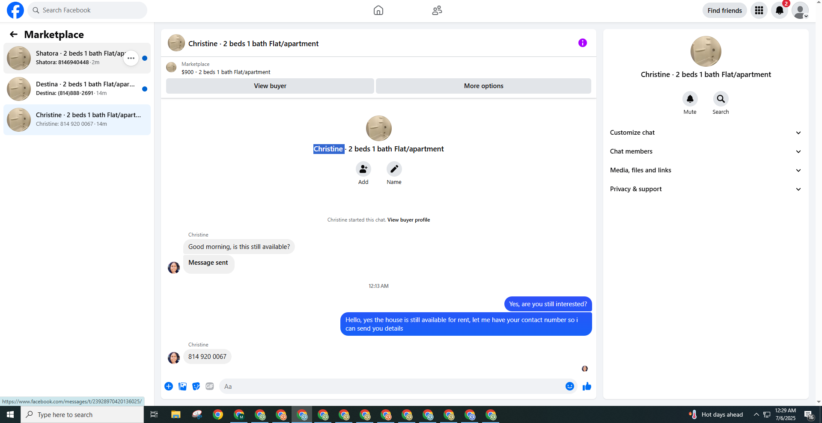This screenshot has height=423, width=822.
Task: Open the Home feed icon
Action: click(378, 10)
